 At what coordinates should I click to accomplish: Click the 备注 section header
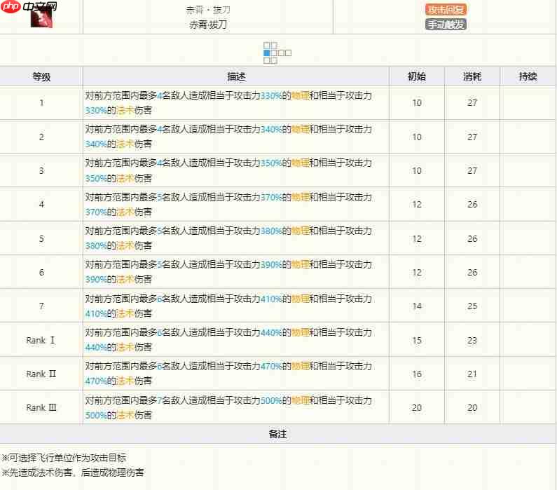[x=277, y=434]
